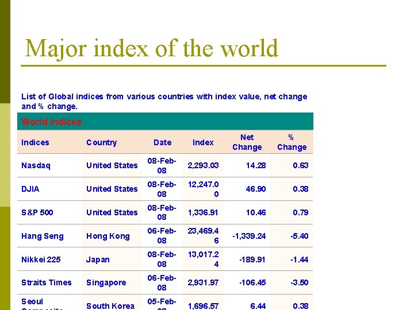Click the net change value -189.91
The image size is (414, 310).
coord(252,259)
